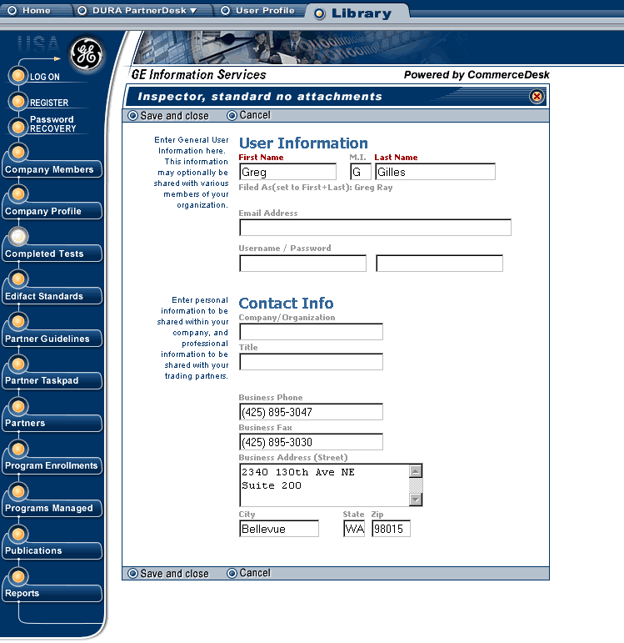This screenshot has height=643, width=624.
Task: Click the Zip code field
Action: 391,529
